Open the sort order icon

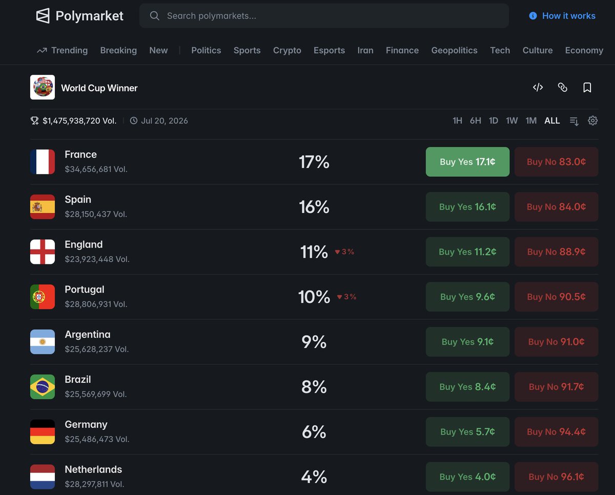pyautogui.click(x=574, y=121)
